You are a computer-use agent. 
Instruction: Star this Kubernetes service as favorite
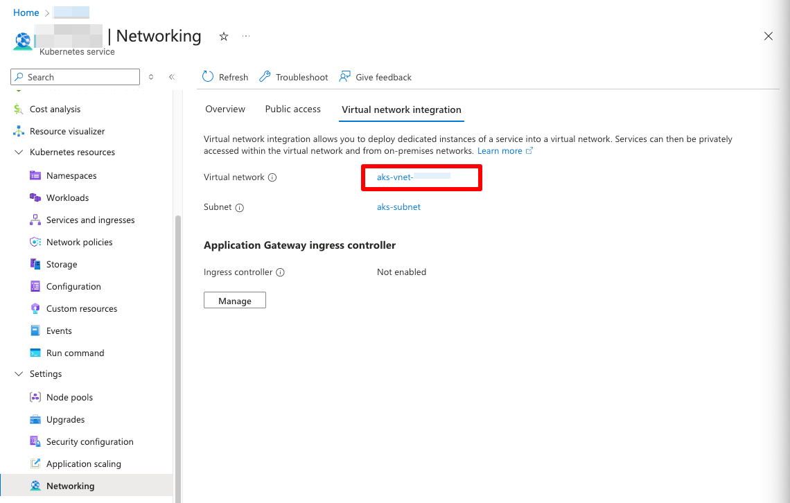click(223, 36)
